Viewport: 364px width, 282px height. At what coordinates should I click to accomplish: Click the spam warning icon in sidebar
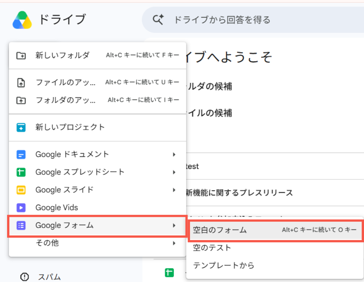24,277
